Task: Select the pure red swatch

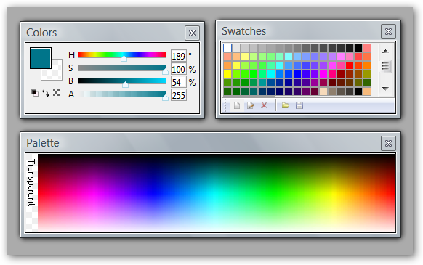Action: [x=350, y=65]
